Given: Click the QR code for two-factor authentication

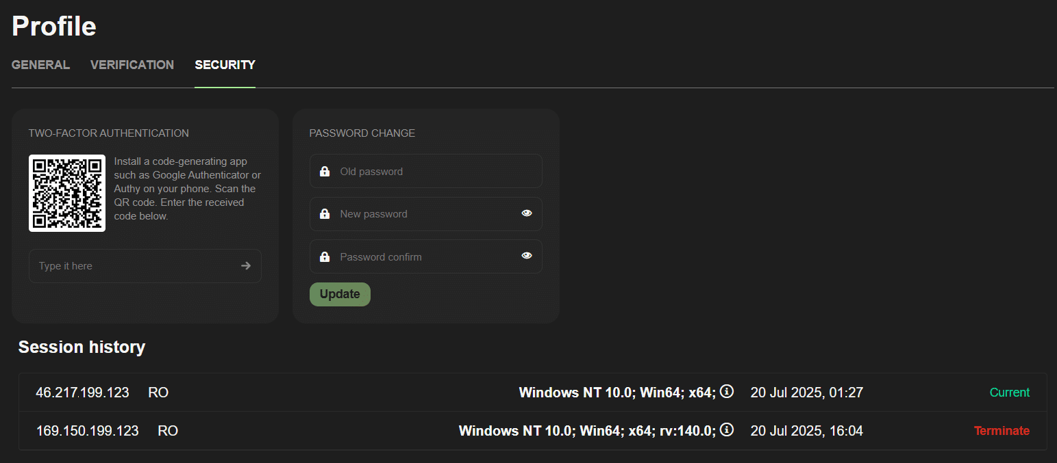Looking at the screenshot, I should pyautogui.click(x=66, y=193).
